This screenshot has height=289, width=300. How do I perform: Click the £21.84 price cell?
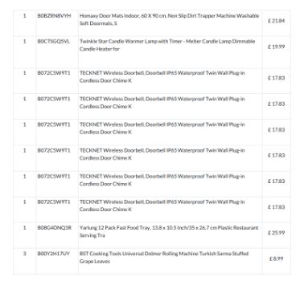pyautogui.click(x=276, y=21)
